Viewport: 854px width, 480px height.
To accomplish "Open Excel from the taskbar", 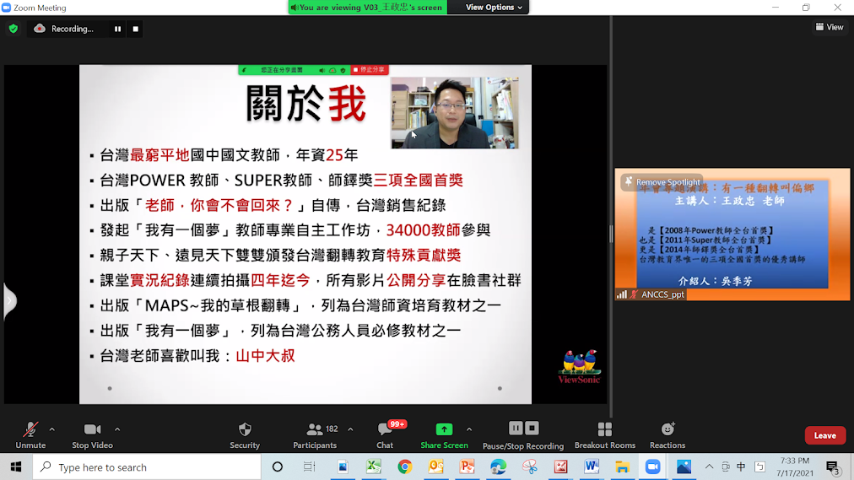I will pyautogui.click(x=374, y=467).
